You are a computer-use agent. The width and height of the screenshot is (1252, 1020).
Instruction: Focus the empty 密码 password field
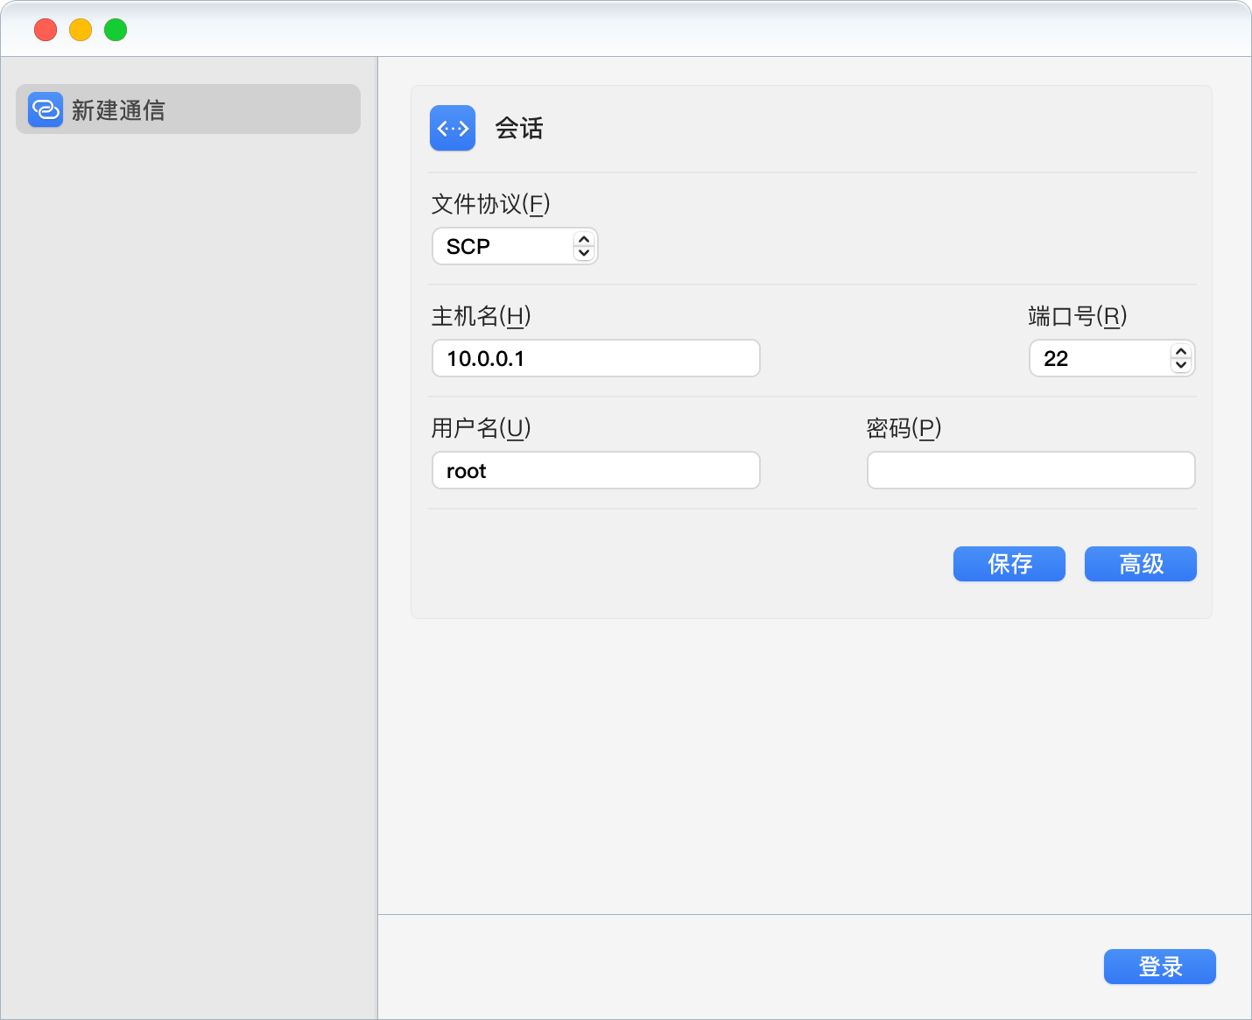tap(1030, 470)
